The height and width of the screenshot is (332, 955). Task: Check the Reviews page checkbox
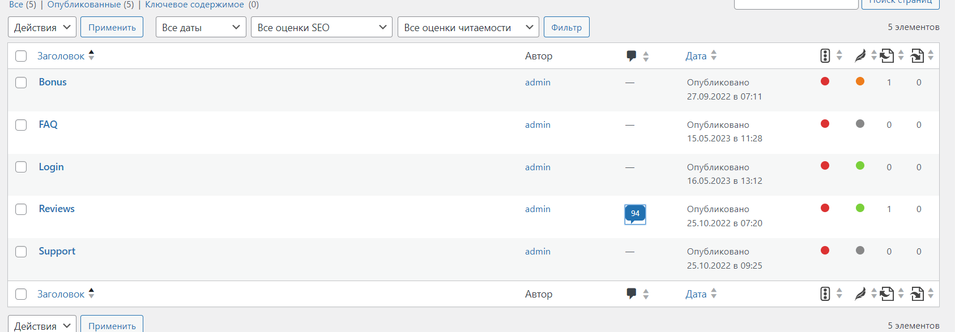tap(21, 209)
